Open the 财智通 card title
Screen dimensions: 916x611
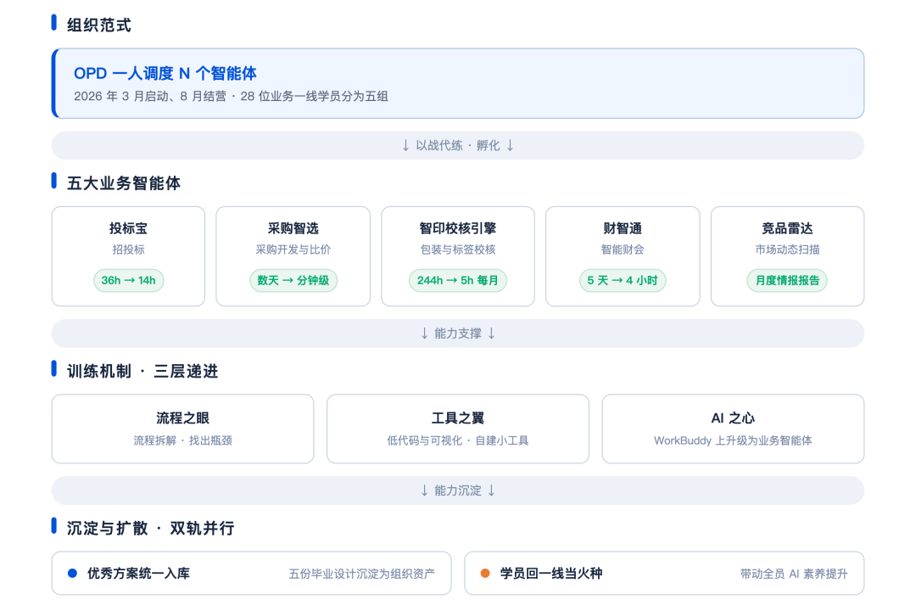[623, 228]
